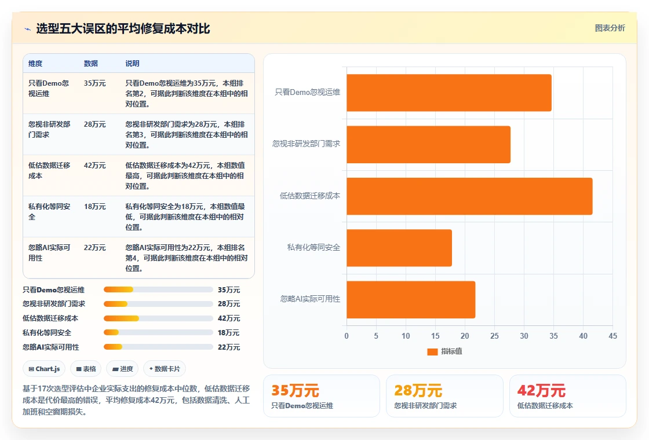Screen dimensions: 649x440
Task: Click the 22万元 value beside progress bar
Action: [x=229, y=347]
